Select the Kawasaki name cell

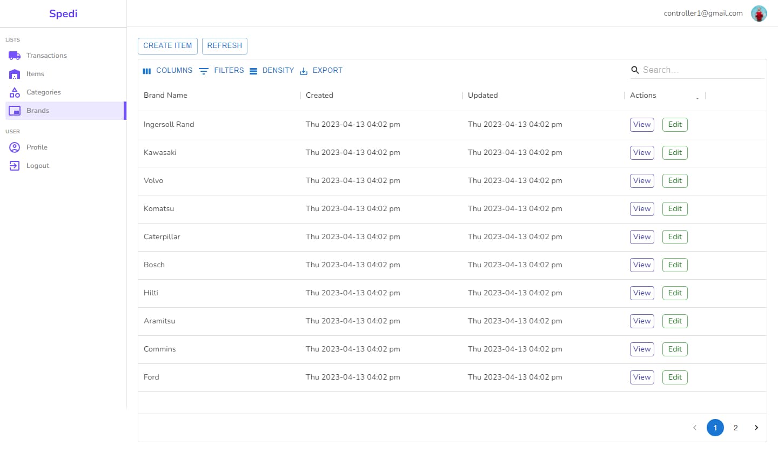coord(219,153)
